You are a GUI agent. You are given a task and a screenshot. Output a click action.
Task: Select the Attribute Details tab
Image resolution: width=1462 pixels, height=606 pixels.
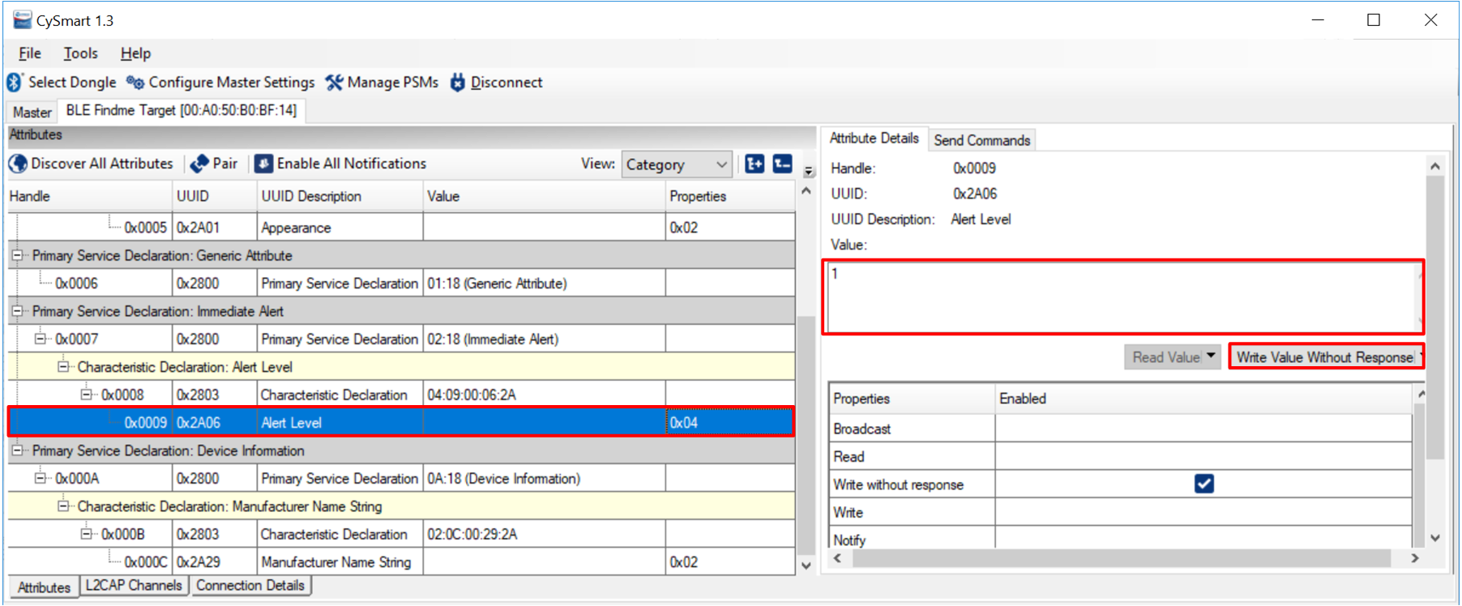[x=874, y=139]
